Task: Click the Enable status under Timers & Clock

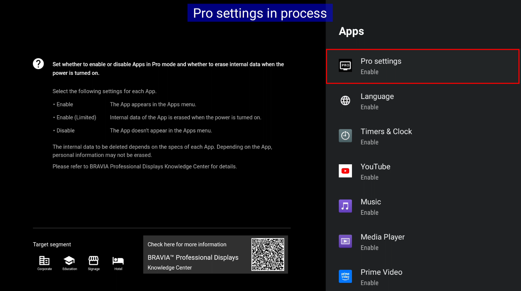Action: (x=369, y=142)
